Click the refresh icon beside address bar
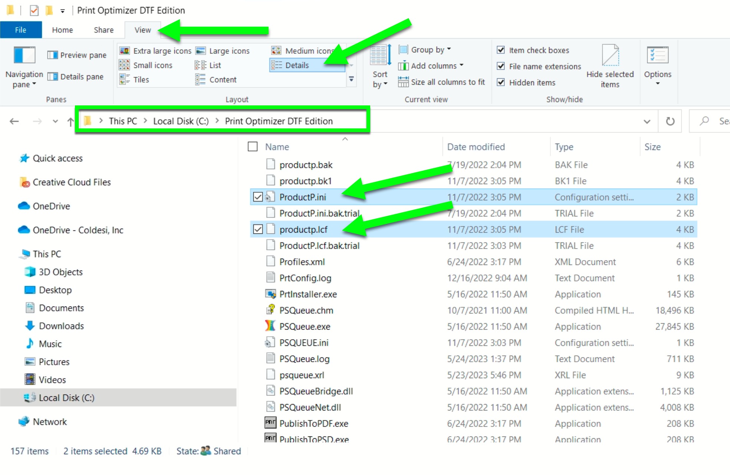The height and width of the screenshot is (475, 730). [x=670, y=121]
